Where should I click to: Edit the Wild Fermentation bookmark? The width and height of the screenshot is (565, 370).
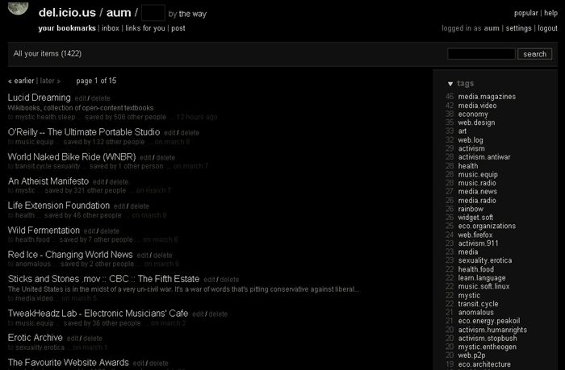(90, 231)
